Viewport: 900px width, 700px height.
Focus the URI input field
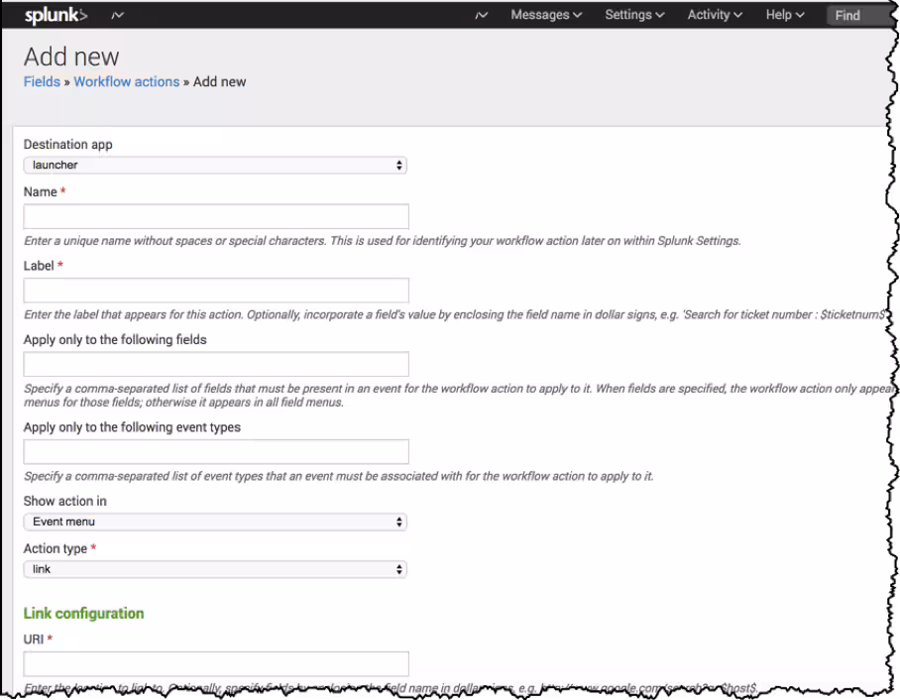pyautogui.click(x=216, y=664)
